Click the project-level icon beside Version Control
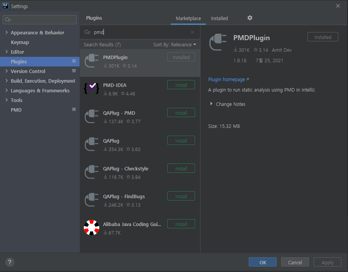 point(74,71)
